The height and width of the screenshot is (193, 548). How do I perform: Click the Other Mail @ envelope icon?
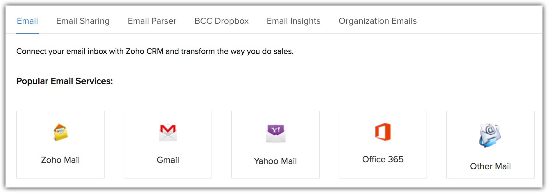pos(490,135)
